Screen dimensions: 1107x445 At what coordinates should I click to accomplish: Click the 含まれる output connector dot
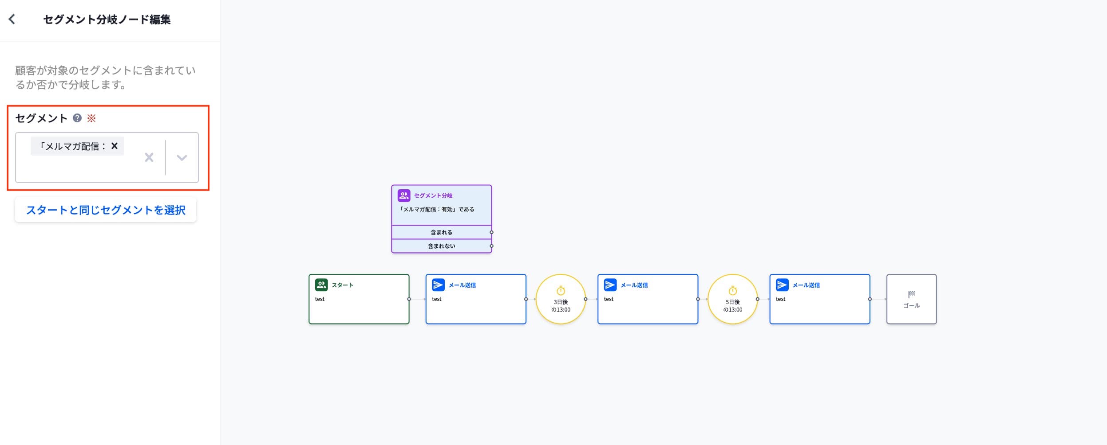pos(491,232)
